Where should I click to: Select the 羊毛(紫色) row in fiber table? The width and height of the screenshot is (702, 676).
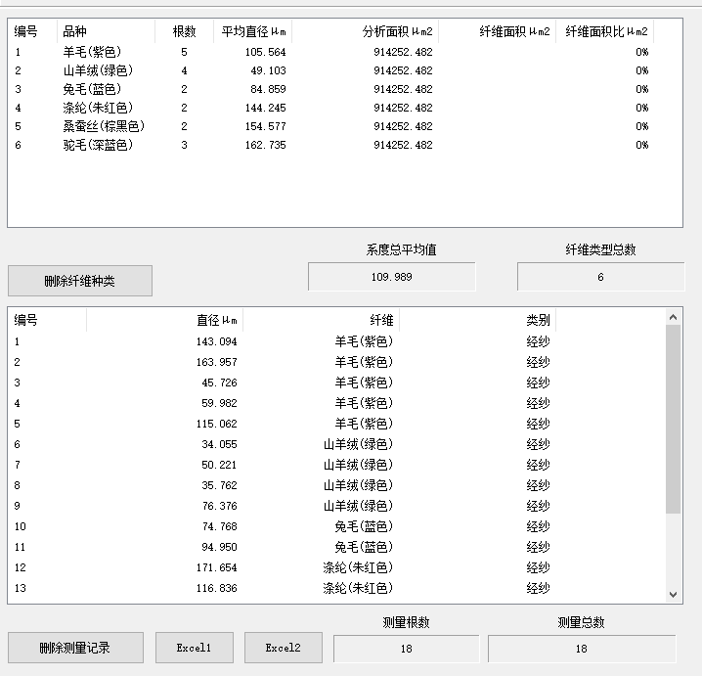tap(93, 52)
